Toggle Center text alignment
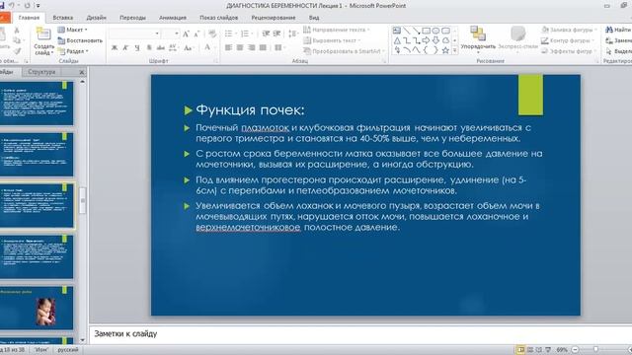 240,47
